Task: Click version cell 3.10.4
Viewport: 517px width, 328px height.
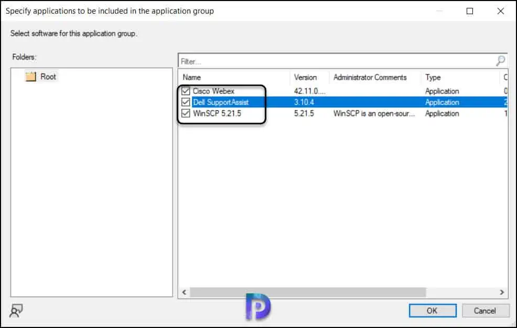Action: (304, 102)
